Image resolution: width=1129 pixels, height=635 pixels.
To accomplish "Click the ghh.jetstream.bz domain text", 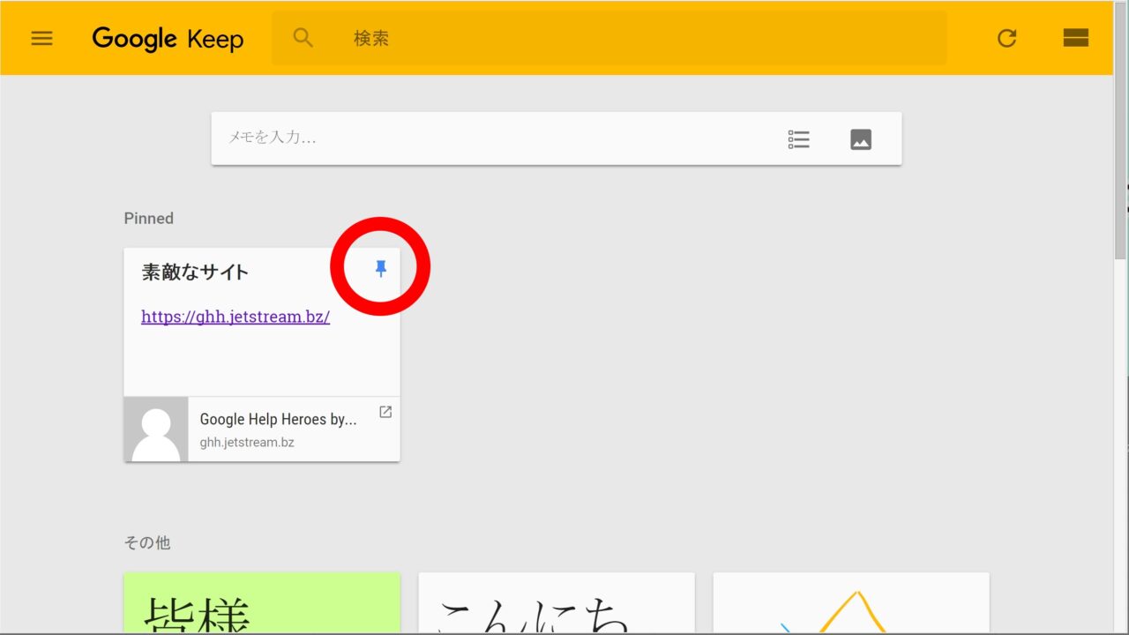I will click(247, 443).
